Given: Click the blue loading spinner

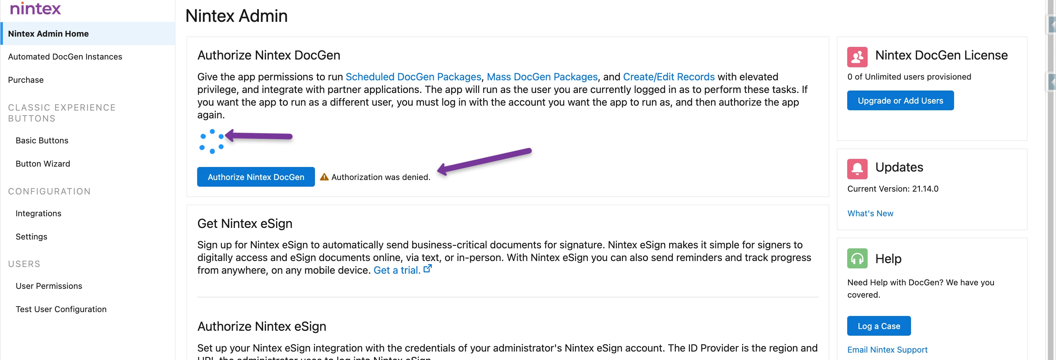Looking at the screenshot, I should tap(212, 141).
